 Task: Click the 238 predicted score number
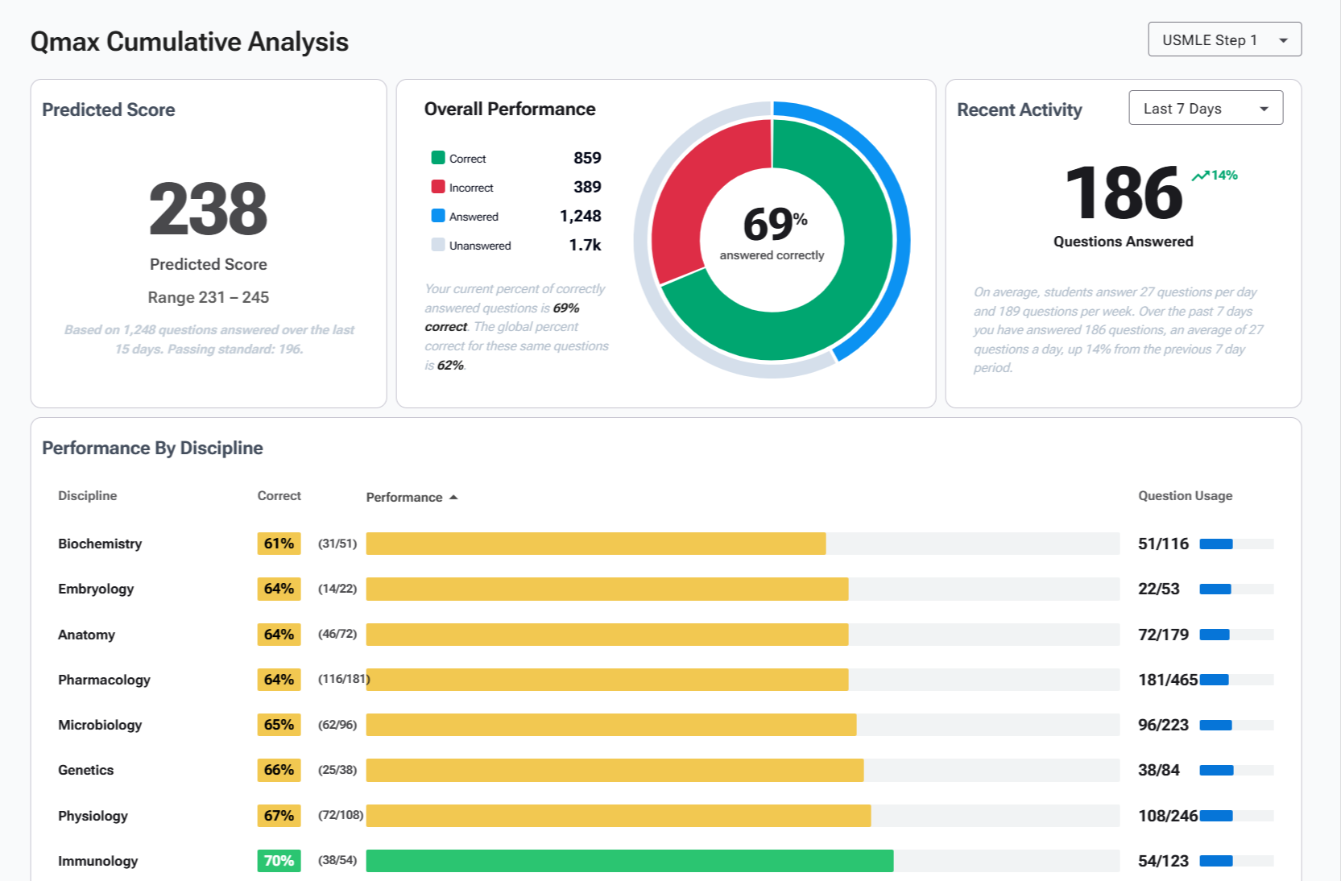pyautogui.click(x=208, y=209)
